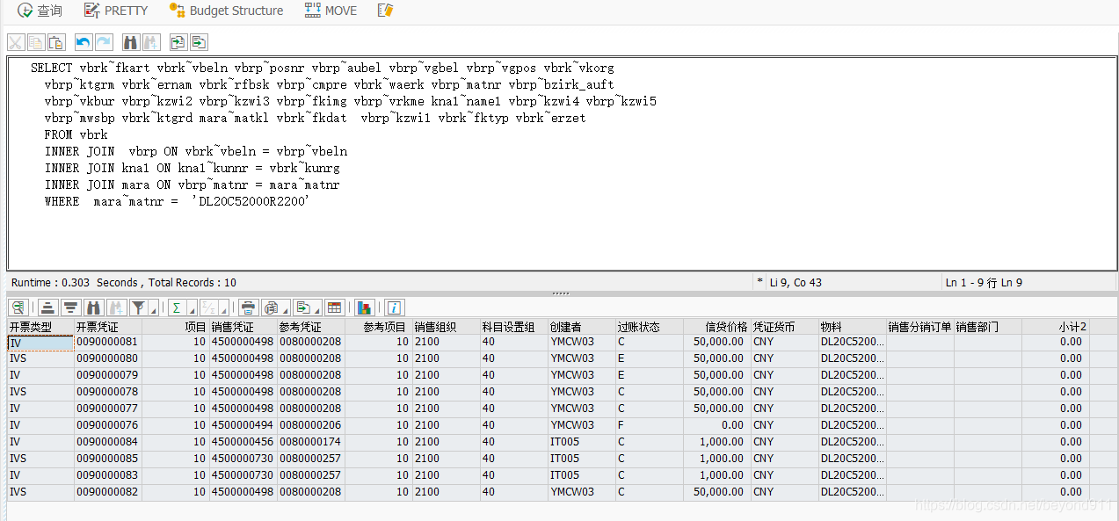Click the 信贷价格 column header
The width and height of the screenshot is (1119, 521).
tap(716, 327)
